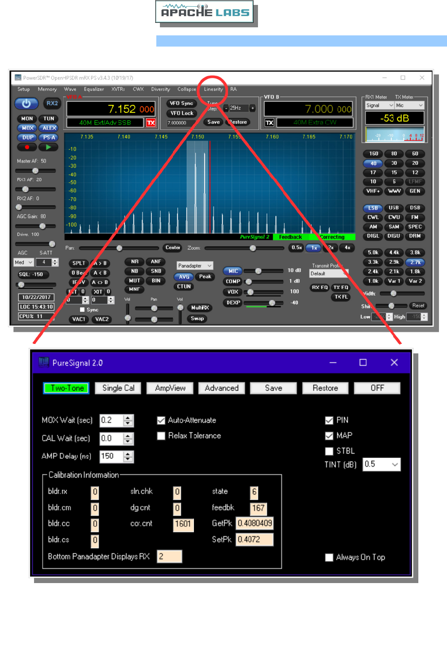Select the Var 1 filter button

click(394, 281)
